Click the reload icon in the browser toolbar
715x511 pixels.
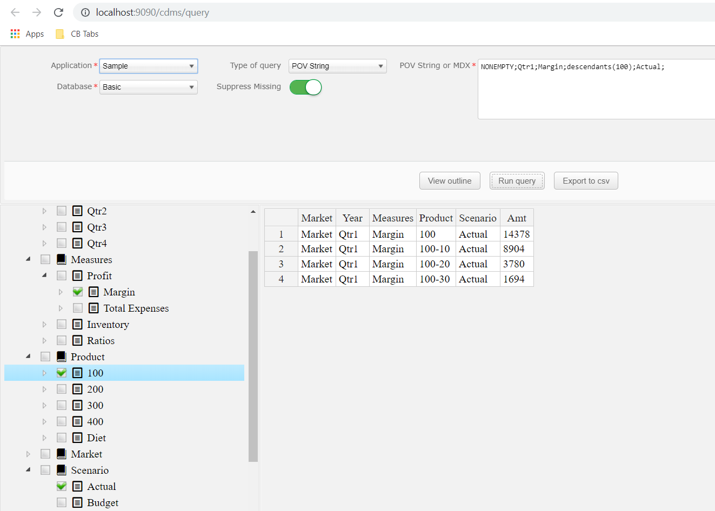pyautogui.click(x=58, y=12)
